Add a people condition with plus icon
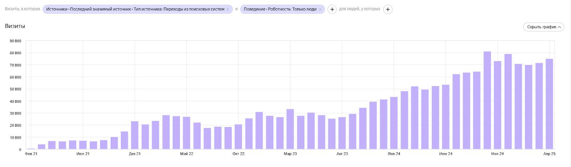The image size is (571, 167). click(388, 9)
